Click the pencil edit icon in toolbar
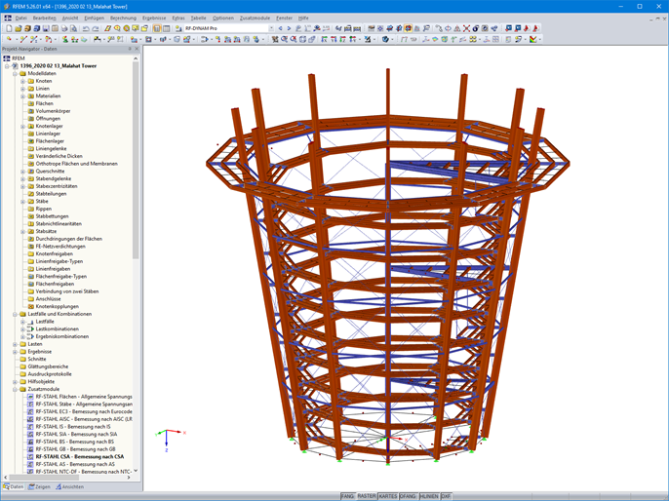This screenshot has width=669, height=501. click(107, 28)
